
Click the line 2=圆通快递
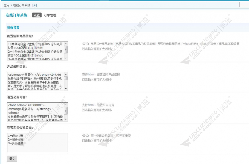tap(16, 140)
